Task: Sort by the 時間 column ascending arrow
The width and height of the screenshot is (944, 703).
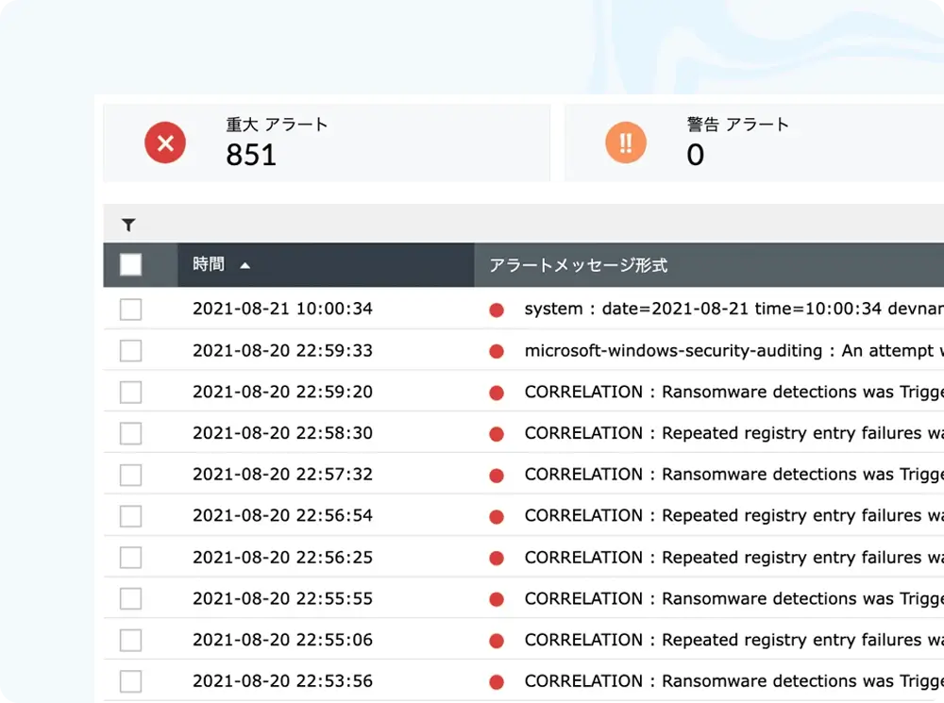Action: 245,265
